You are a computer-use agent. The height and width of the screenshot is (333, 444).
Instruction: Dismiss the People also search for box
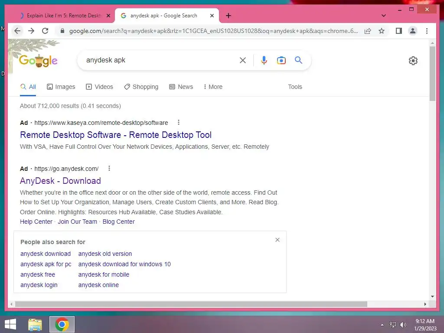coord(277,240)
